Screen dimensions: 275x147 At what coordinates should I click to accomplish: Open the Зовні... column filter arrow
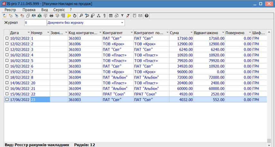pyautogui.click(x=66, y=33)
